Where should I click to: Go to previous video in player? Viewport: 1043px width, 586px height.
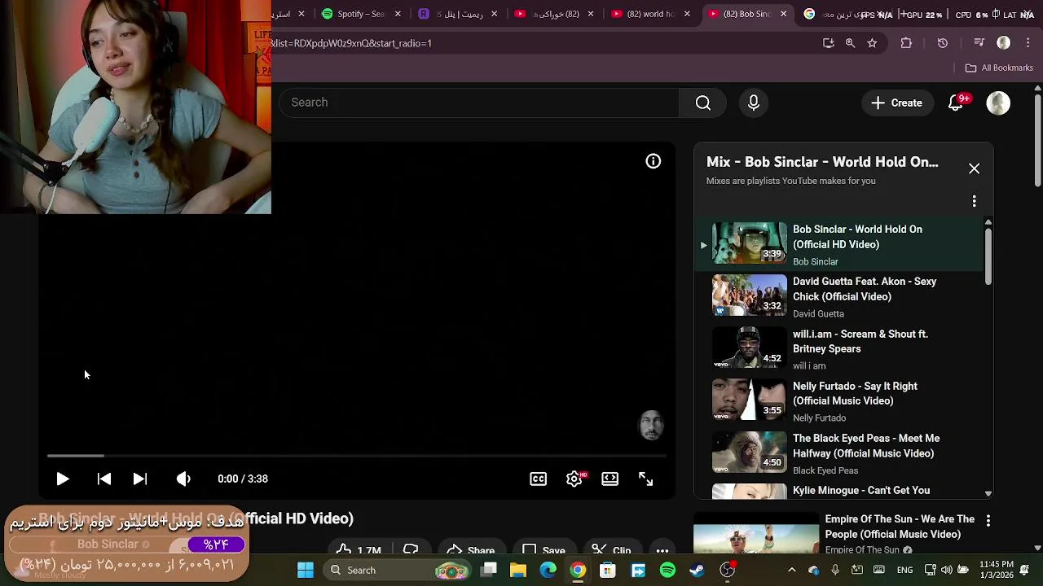(x=104, y=479)
